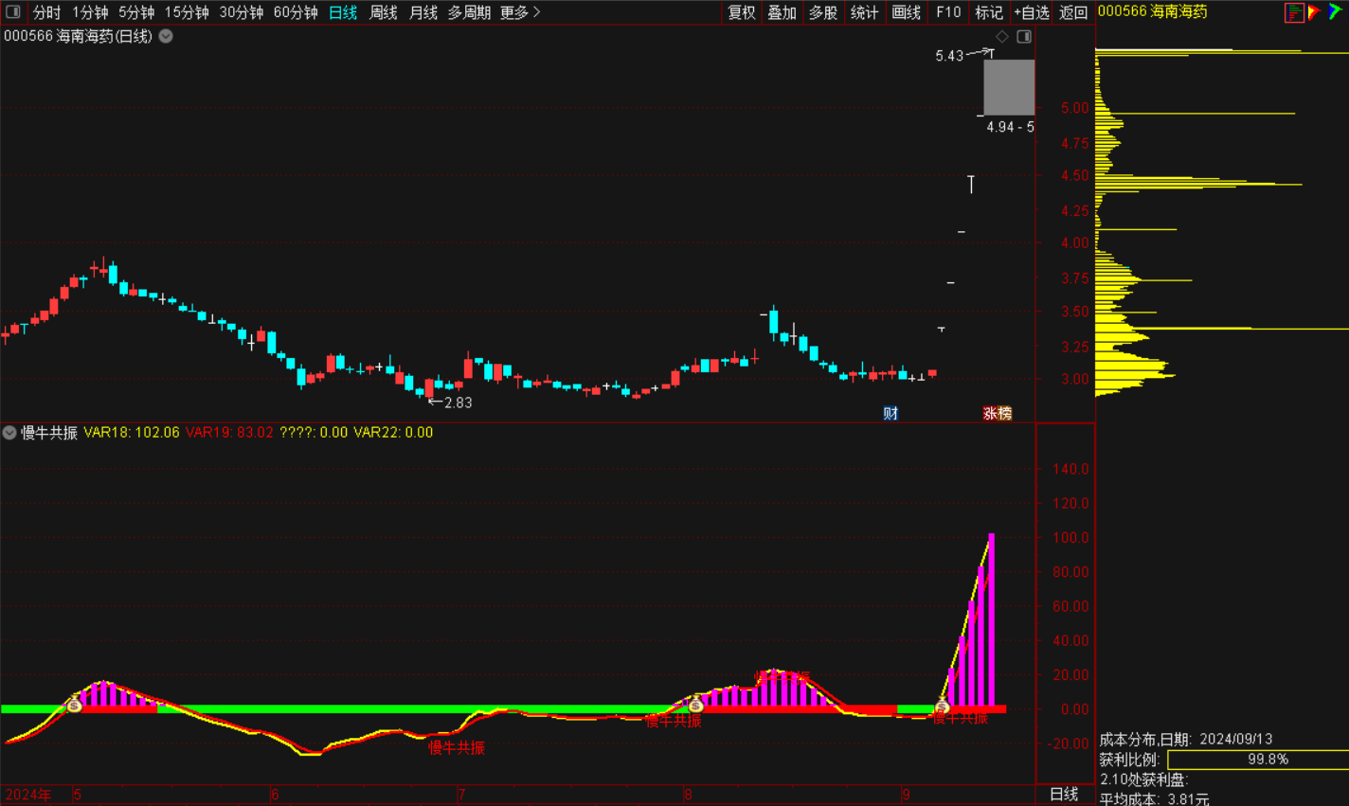Toggle the left sidebar panel icon

pos(13,11)
